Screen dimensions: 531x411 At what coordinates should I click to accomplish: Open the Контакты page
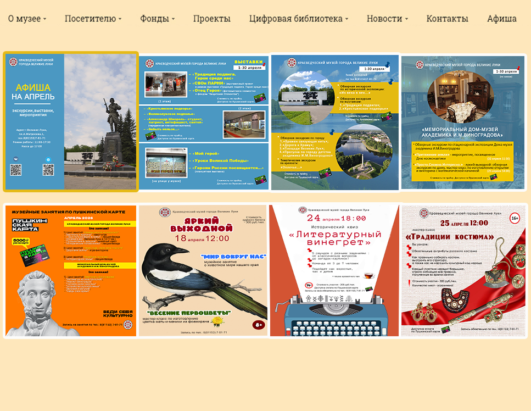(447, 19)
